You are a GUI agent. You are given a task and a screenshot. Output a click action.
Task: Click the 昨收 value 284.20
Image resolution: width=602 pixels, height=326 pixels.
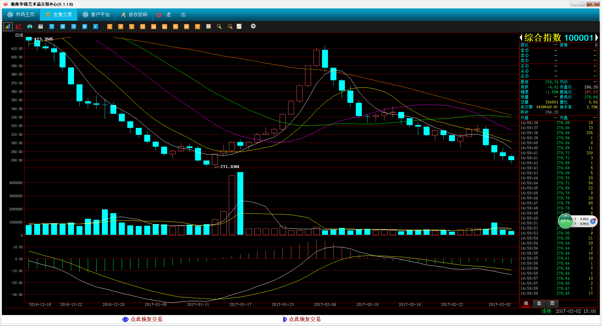(x=552, y=112)
